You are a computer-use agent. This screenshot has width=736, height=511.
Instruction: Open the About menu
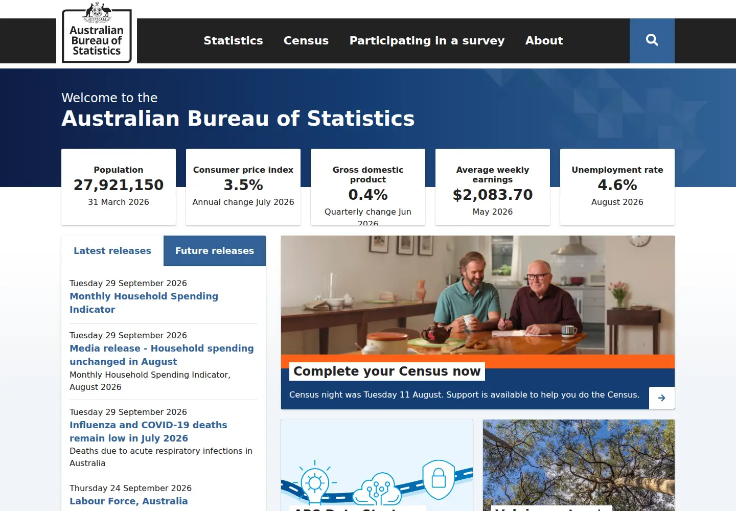[x=544, y=40]
